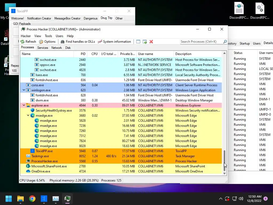Click the find window toolbar icon
273x205 pixels.
click(x=138, y=42)
